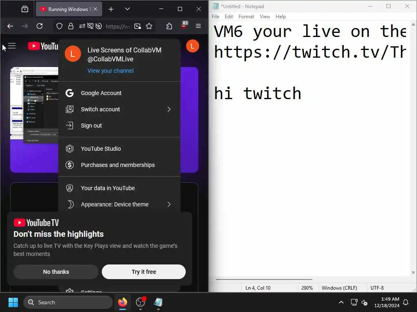Select the Running Windows YouTube tab
417x312 pixels.
pos(69,9)
